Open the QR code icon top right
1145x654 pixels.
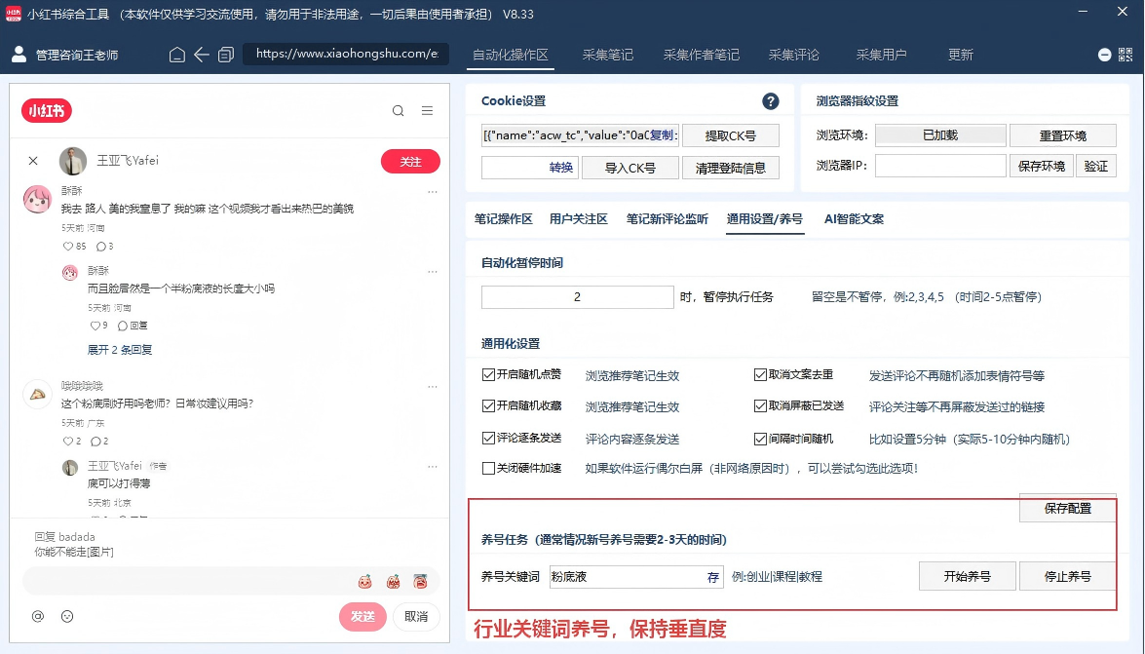[1126, 55]
